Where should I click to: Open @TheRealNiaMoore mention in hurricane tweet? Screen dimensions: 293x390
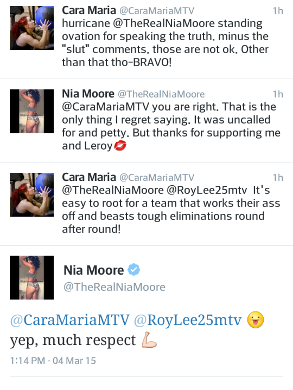click(164, 23)
